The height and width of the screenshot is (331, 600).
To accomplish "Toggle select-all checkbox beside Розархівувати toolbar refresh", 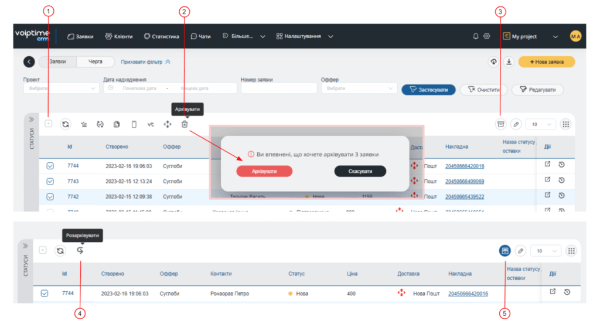I will point(43,250).
